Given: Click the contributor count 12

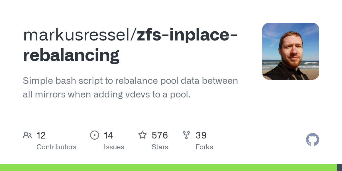Looking at the screenshot, I should pyautogui.click(x=41, y=135).
